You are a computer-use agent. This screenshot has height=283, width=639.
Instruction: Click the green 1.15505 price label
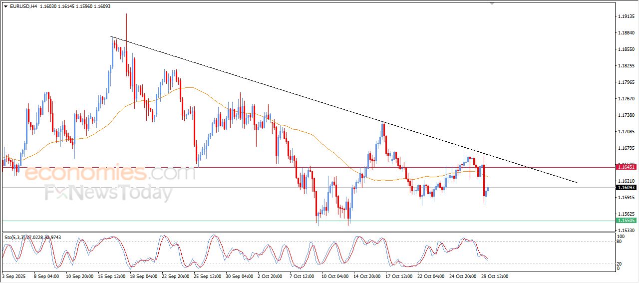coord(626,221)
